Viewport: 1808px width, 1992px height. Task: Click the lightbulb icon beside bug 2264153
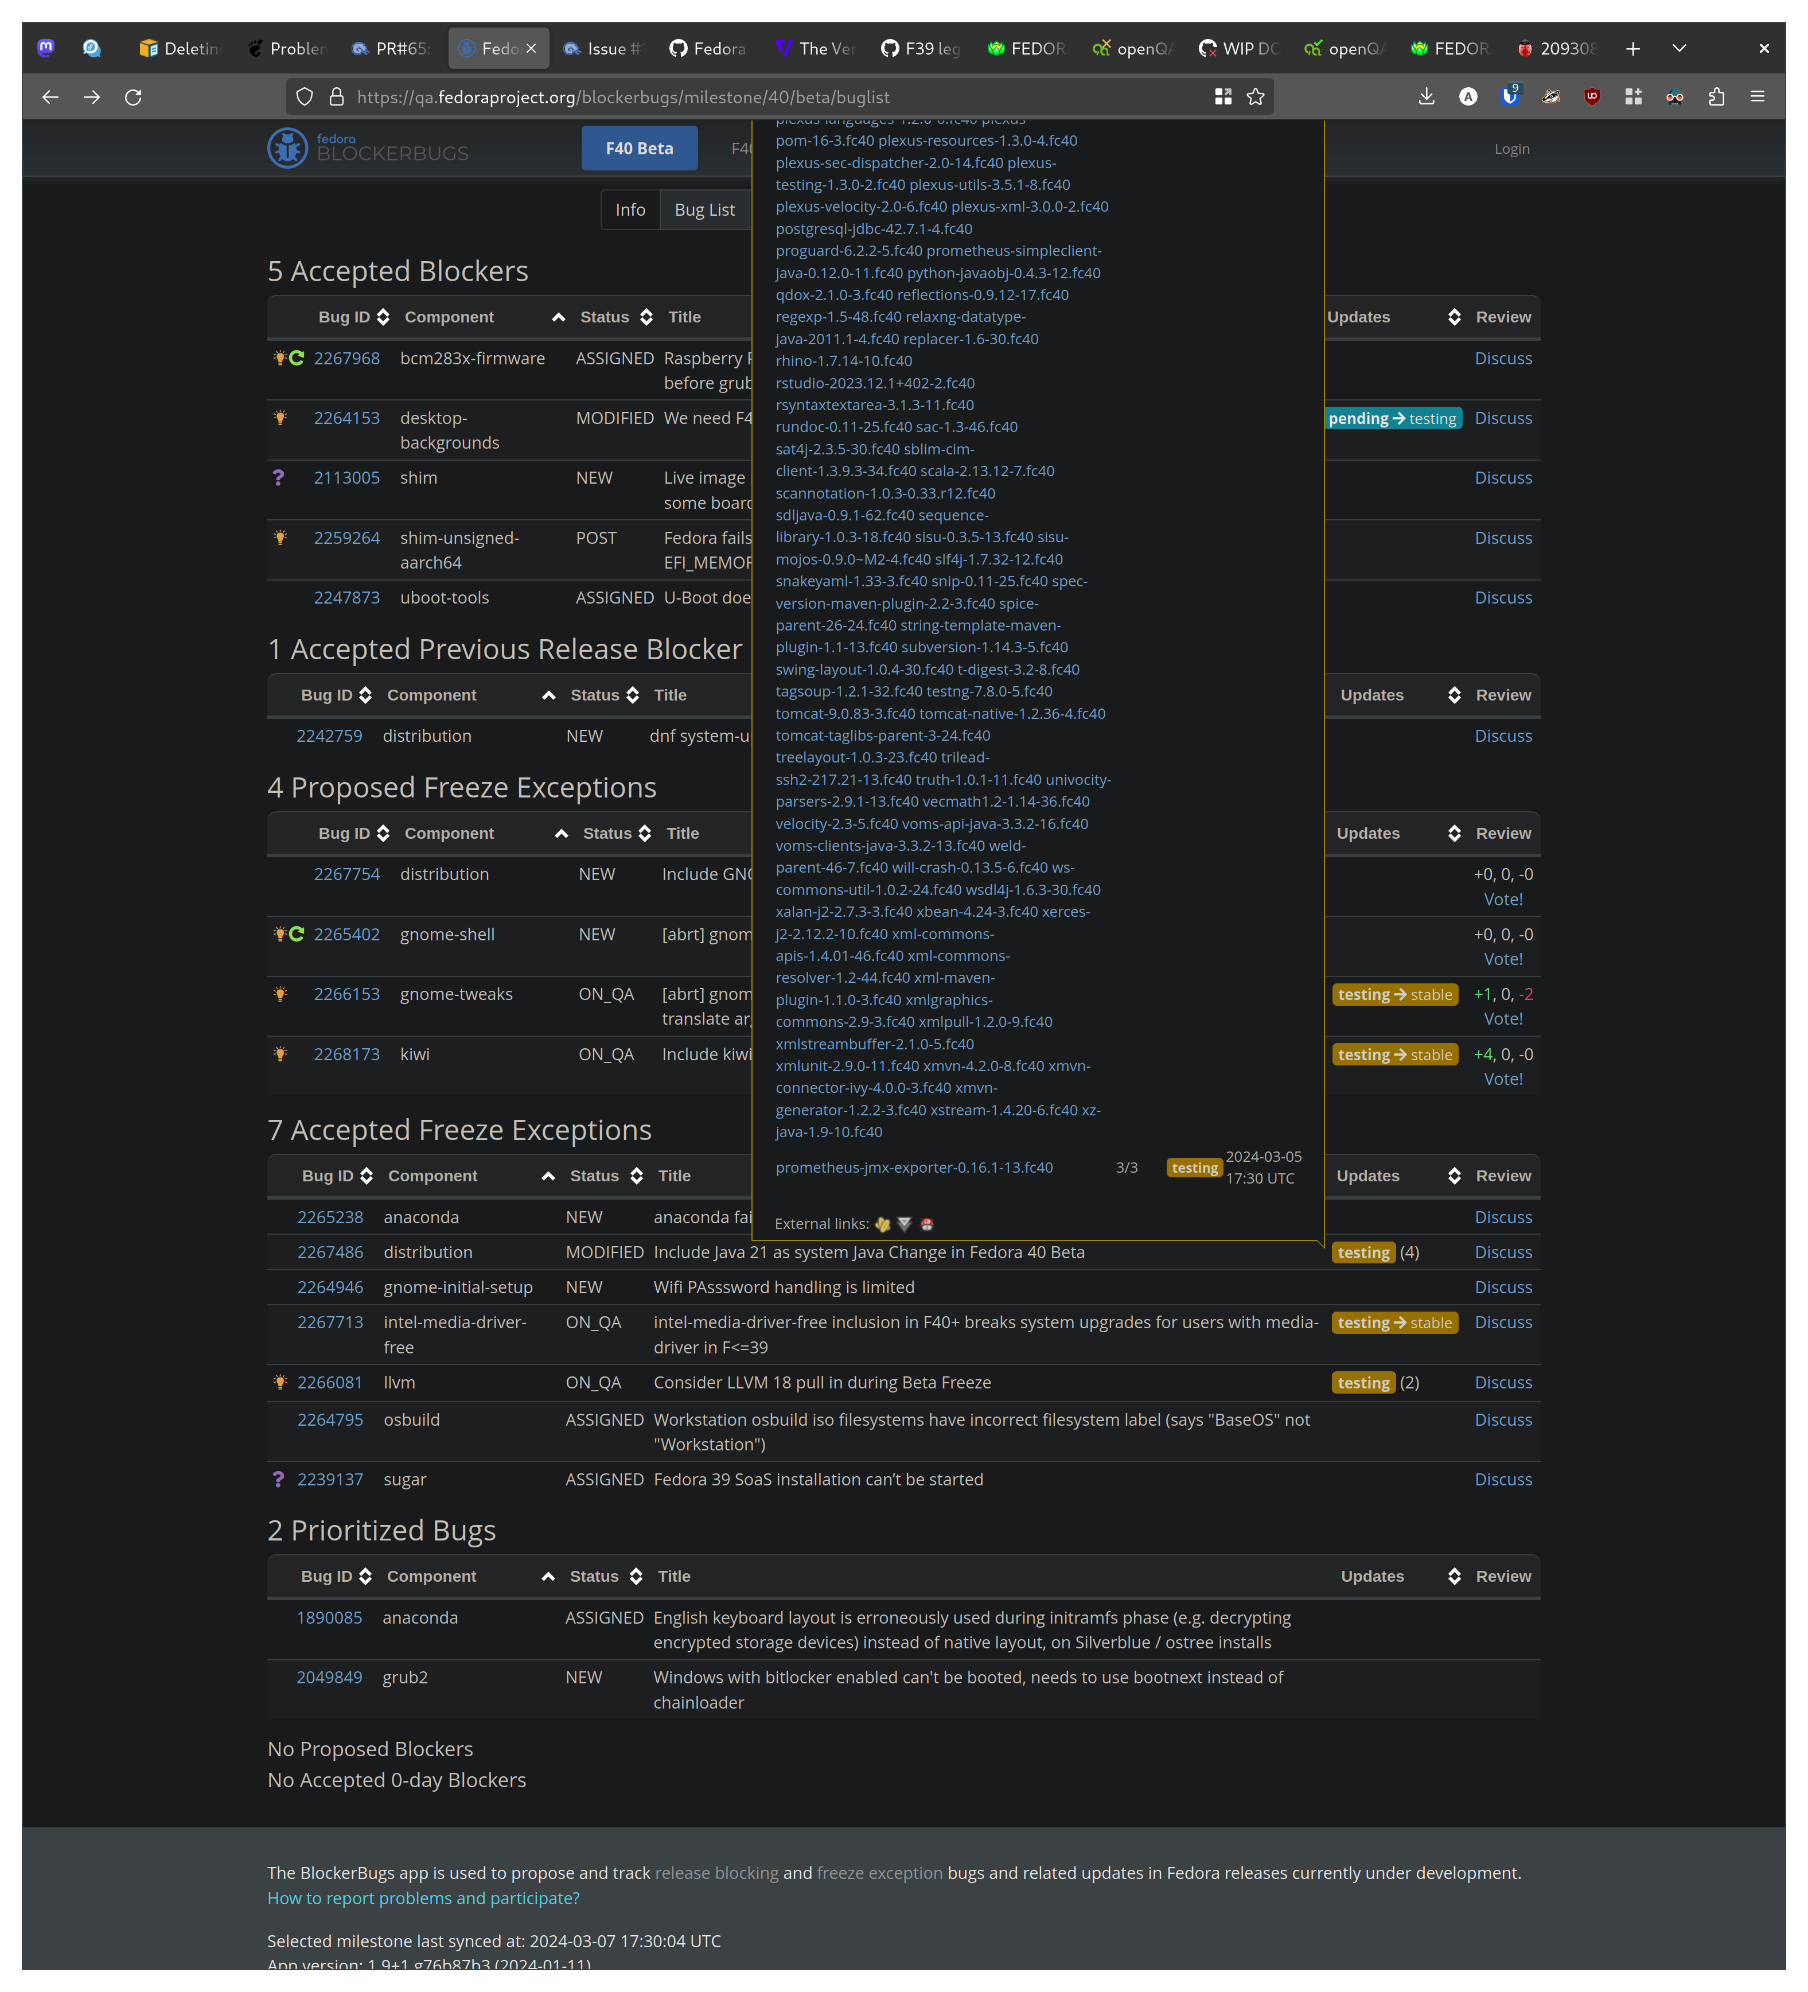[280, 418]
